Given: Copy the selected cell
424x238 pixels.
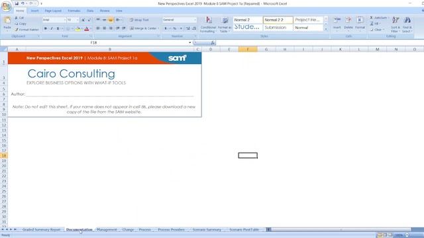Looking at the screenshot, I should [x=21, y=24].
